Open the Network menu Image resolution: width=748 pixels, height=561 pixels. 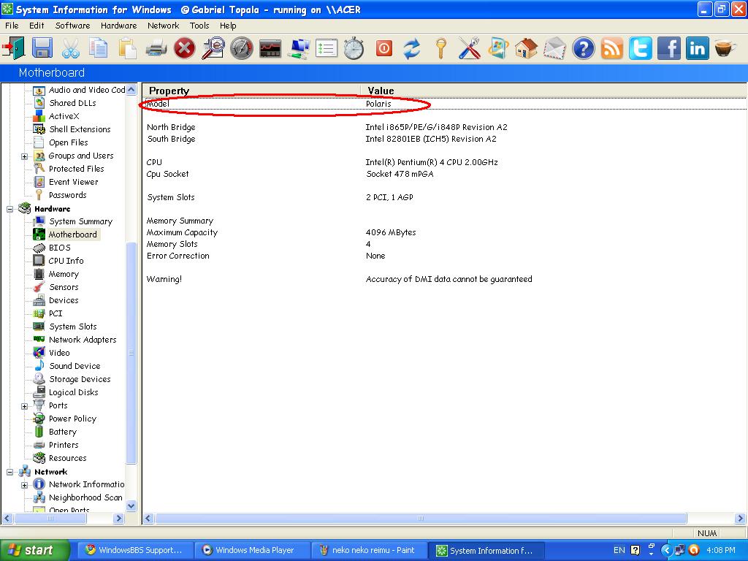(x=163, y=26)
